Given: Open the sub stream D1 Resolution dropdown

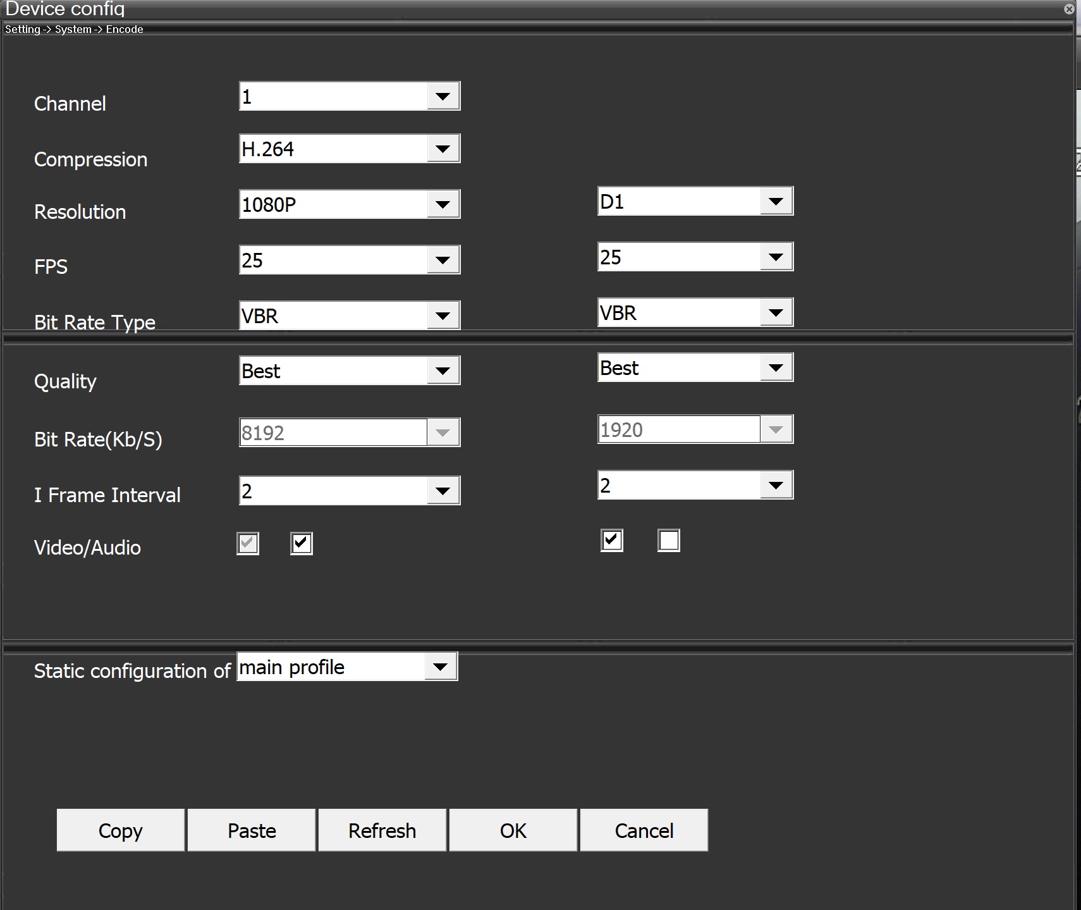Looking at the screenshot, I should click(x=776, y=202).
